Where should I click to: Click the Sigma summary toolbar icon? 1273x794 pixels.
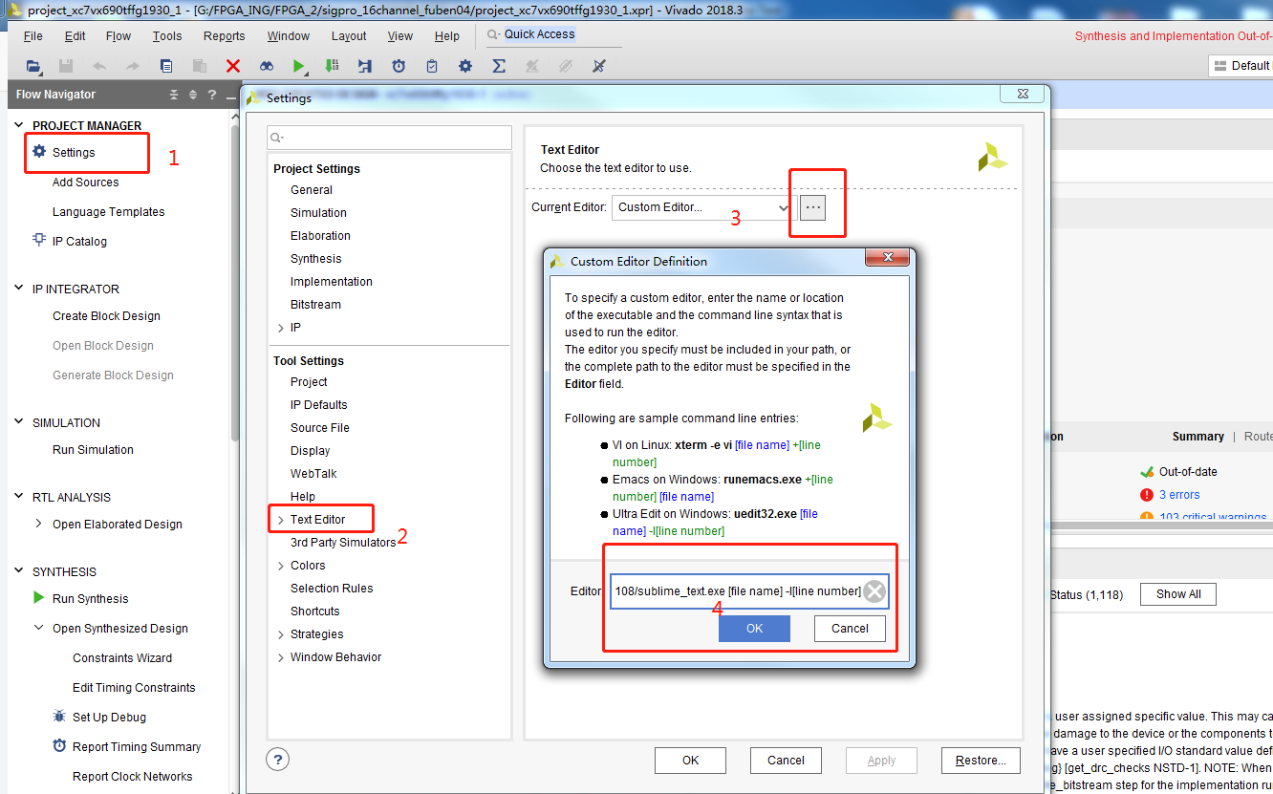(499, 66)
